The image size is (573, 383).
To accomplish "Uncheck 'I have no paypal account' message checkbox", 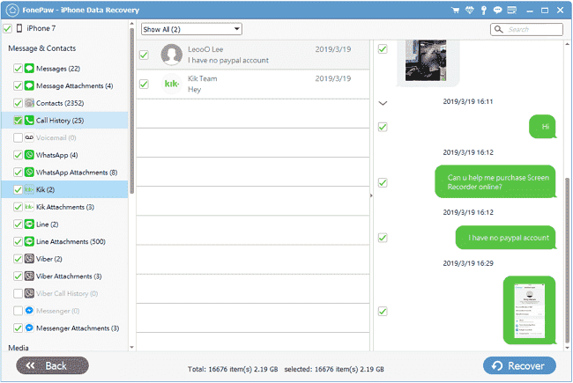I will click(383, 238).
